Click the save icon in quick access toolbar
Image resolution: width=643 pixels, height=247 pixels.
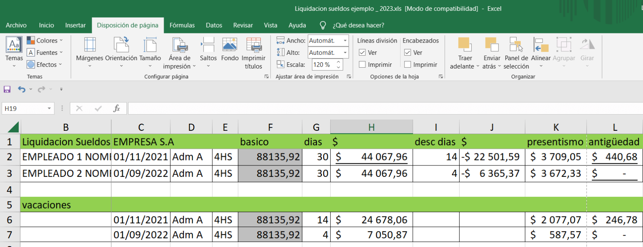pos(6,89)
